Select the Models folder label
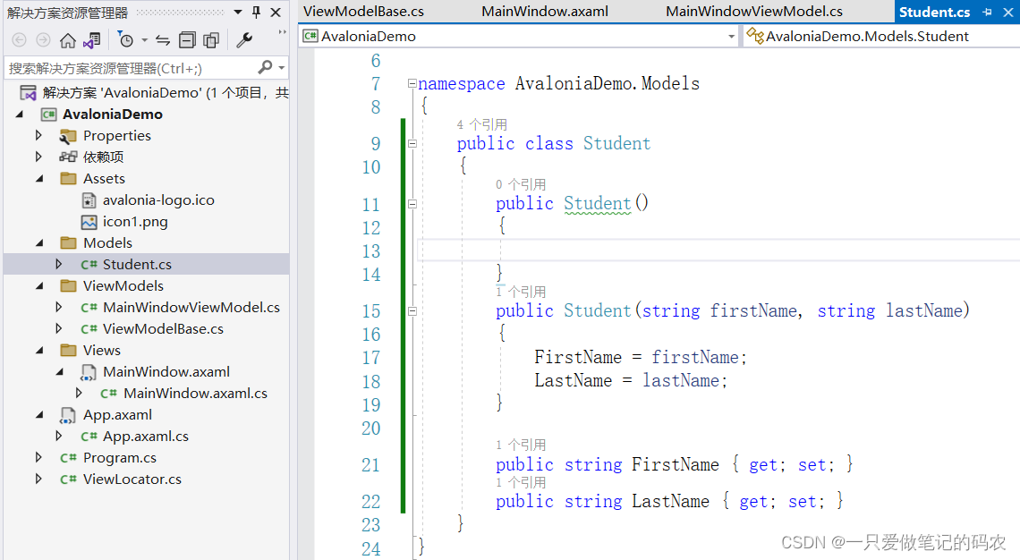Viewport: 1020px width, 560px height. 107,242
